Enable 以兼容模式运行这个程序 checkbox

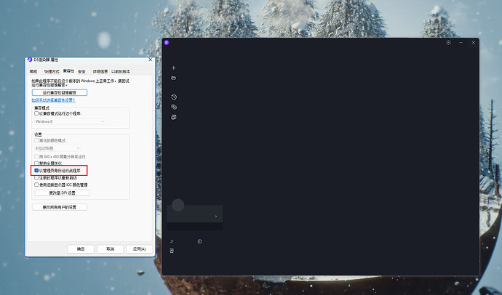click(37, 113)
